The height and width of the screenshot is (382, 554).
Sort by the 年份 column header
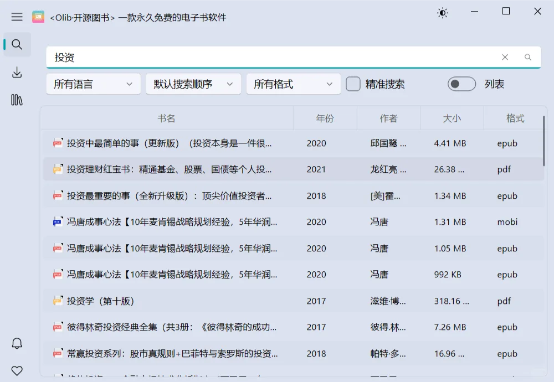pyautogui.click(x=325, y=118)
